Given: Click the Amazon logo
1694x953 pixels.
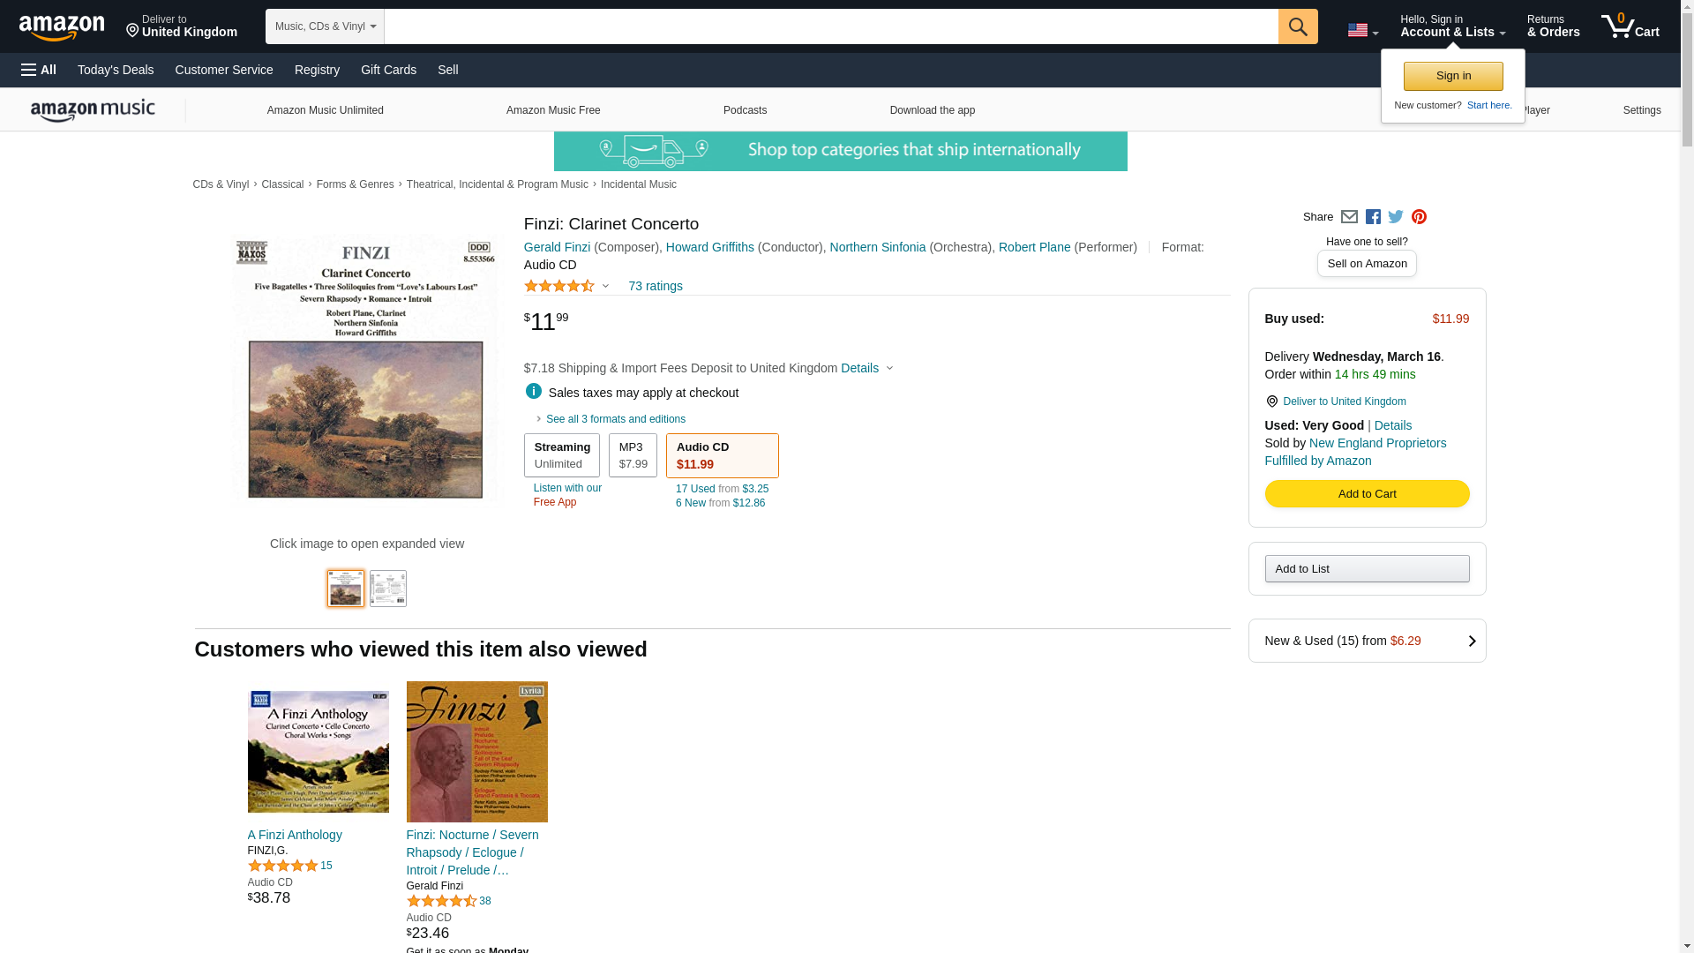Looking at the screenshot, I should click(x=62, y=27).
